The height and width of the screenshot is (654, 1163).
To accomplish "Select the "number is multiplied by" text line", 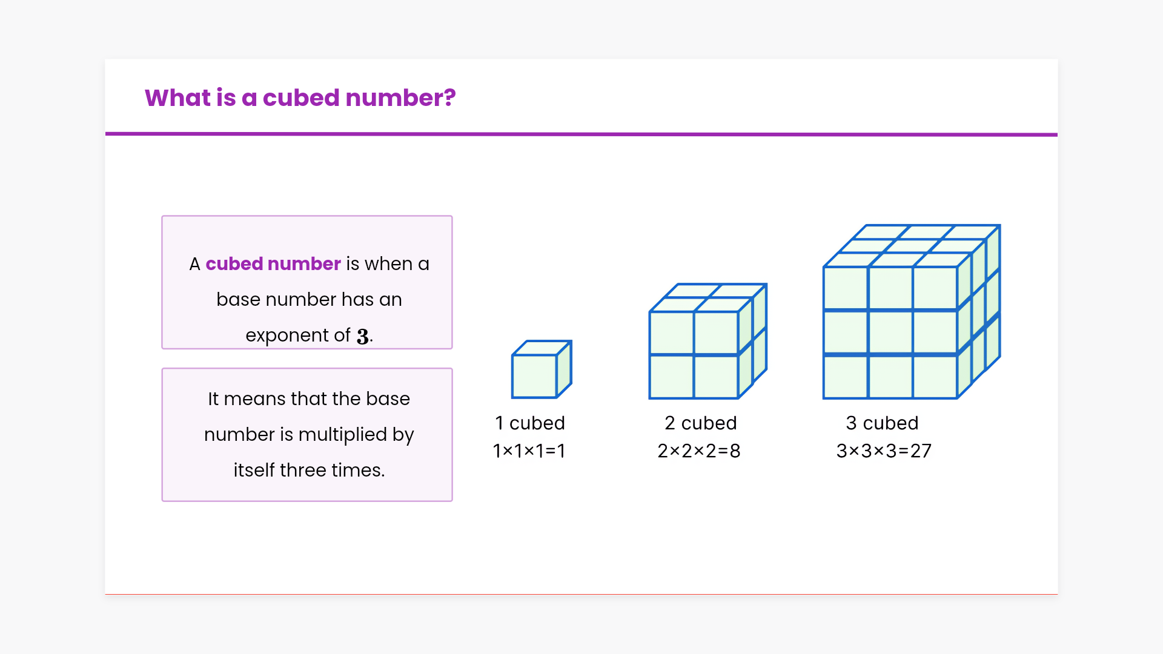I will (x=309, y=434).
